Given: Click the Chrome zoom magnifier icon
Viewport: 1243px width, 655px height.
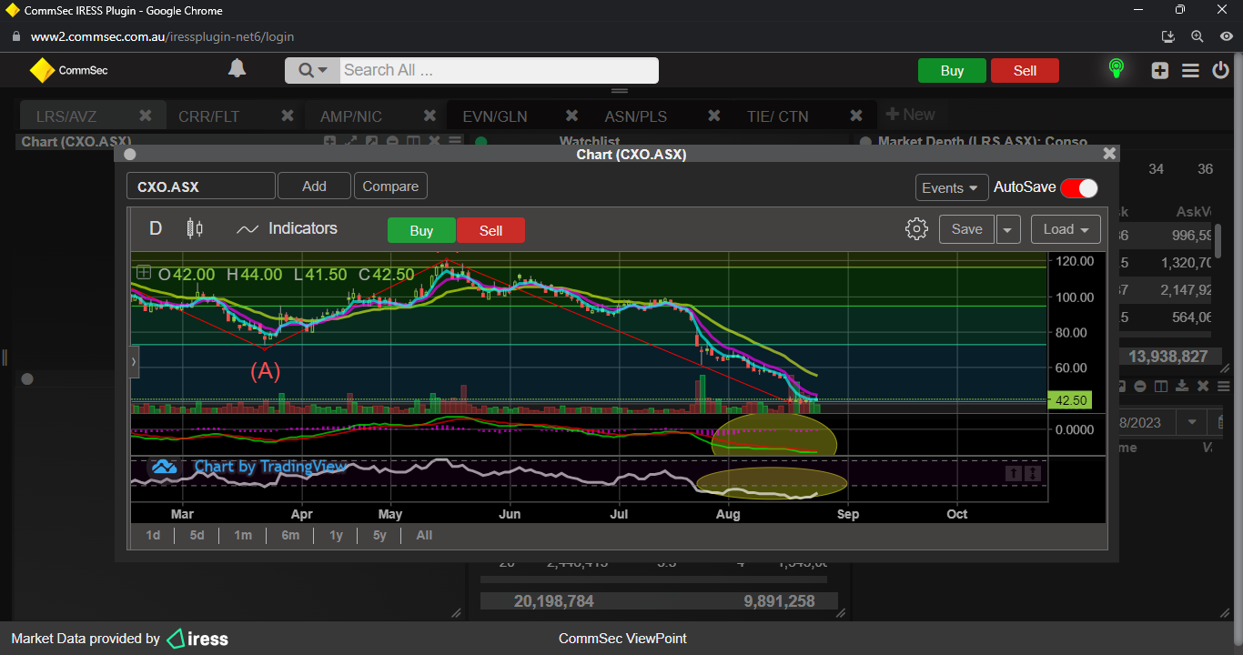Looking at the screenshot, I should (x=1197, y=36).
